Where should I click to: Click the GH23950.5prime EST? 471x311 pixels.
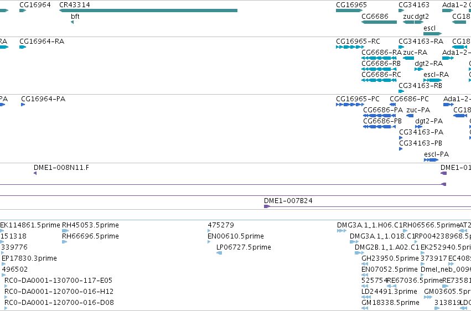tap(365, 264)
